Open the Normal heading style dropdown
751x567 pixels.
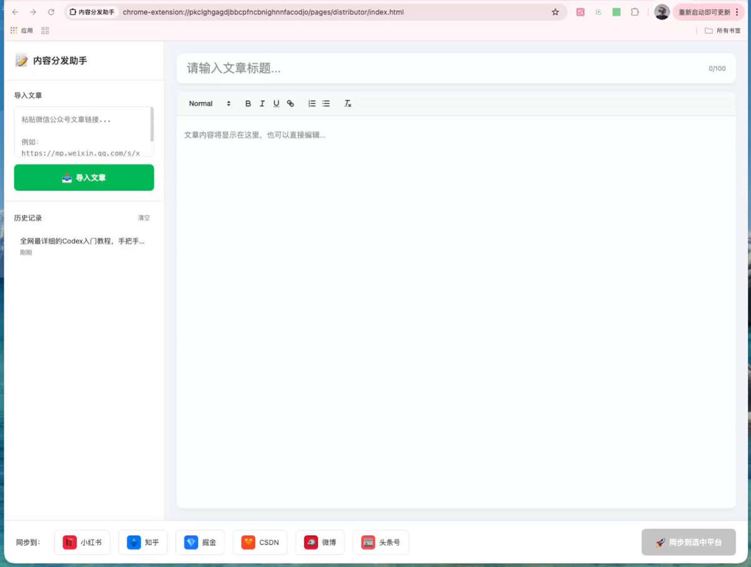pyautogui.click(x=210, y=104)
